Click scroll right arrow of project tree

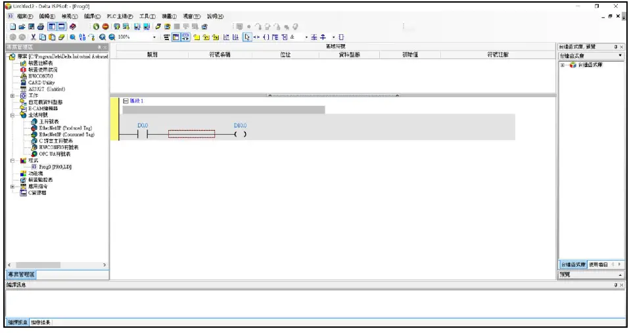[x=105, y=265]
